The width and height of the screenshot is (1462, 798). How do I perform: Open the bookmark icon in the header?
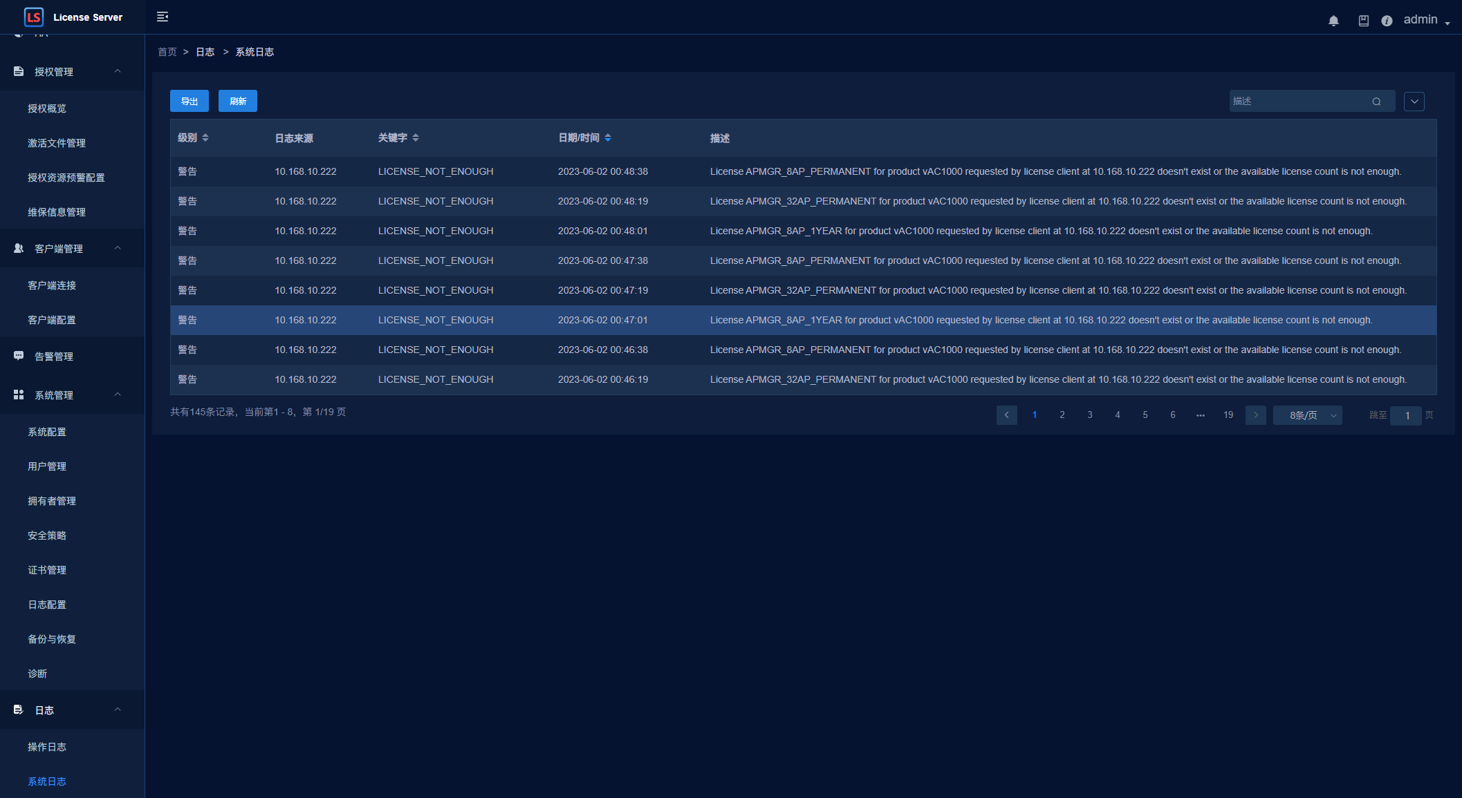1363,21
